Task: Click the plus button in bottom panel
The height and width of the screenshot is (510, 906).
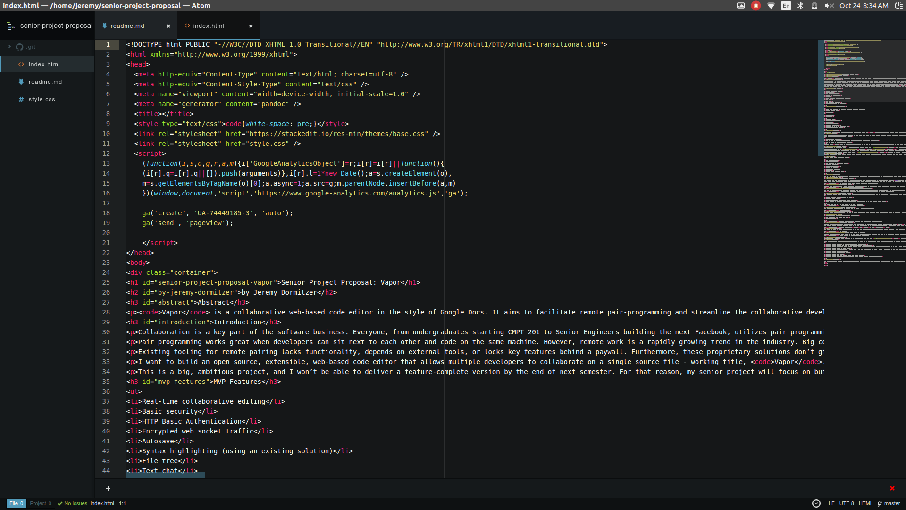Action: tap(108, 488)
